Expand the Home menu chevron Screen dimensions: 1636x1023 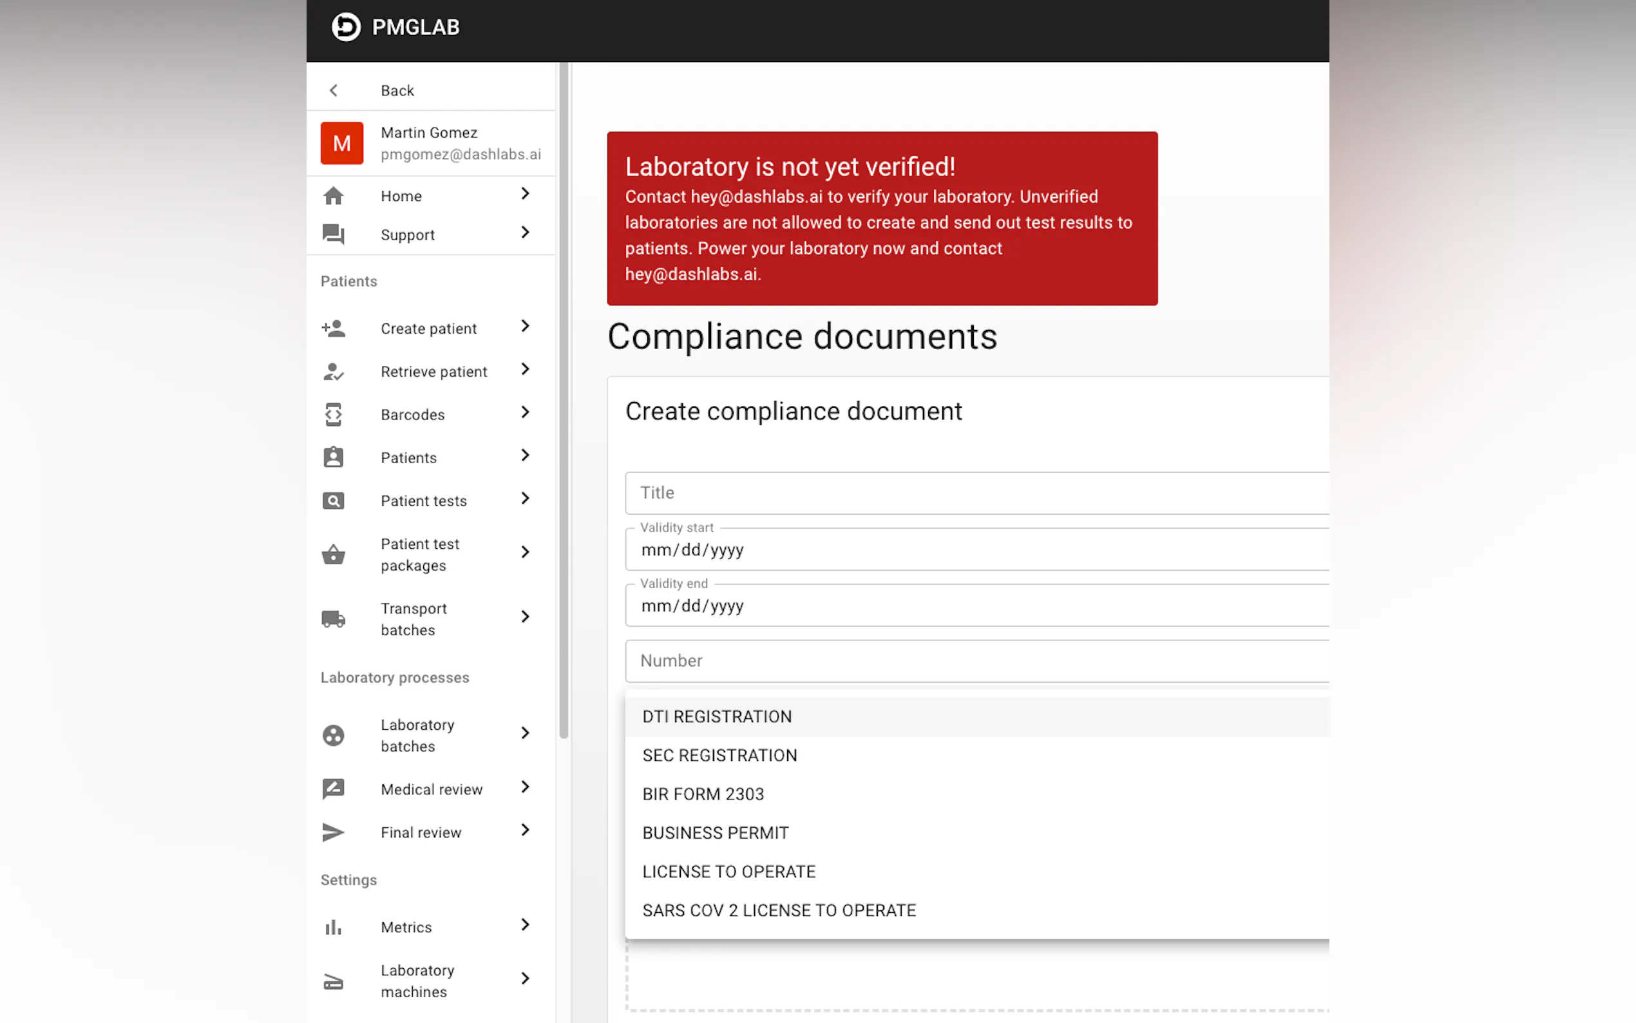526,194
